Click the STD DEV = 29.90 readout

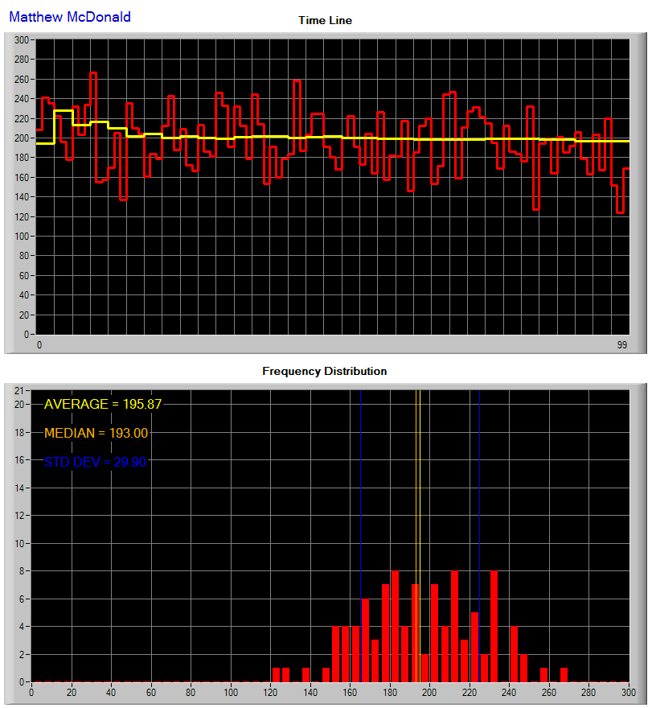point(95,462)
